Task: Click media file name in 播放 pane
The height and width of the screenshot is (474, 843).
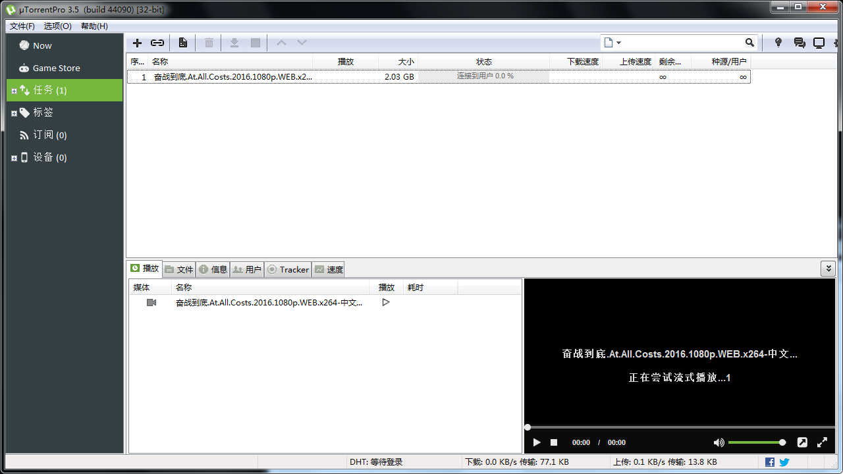Action: (269, 303)
